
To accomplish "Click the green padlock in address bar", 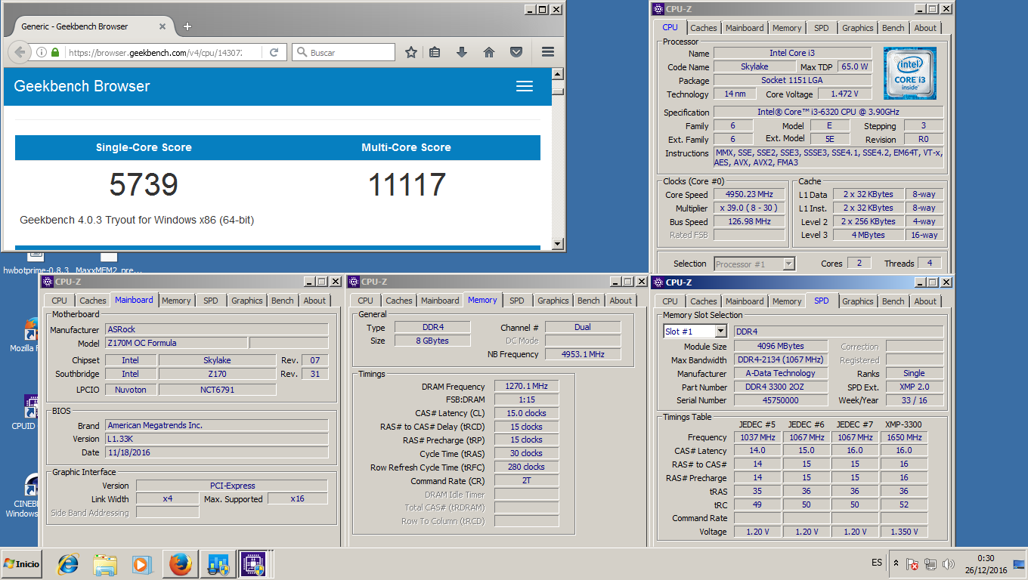I will [x=54, y=53].
